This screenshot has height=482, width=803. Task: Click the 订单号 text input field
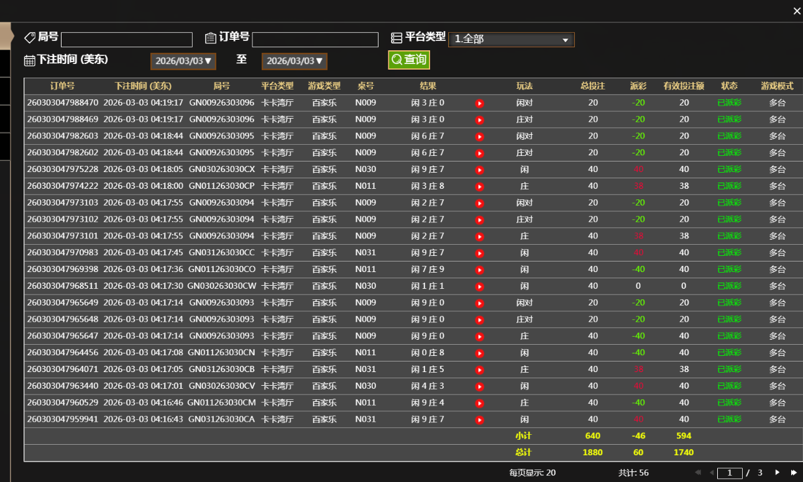click(315, 40)
